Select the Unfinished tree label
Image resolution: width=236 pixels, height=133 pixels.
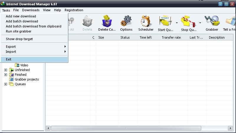coord(22,70)
